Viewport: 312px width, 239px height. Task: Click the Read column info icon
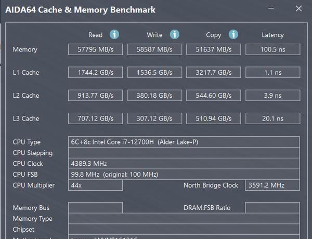pyautogui.click(x=114, y=34)
